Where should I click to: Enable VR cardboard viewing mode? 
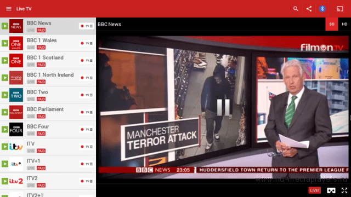pos(331,190)
